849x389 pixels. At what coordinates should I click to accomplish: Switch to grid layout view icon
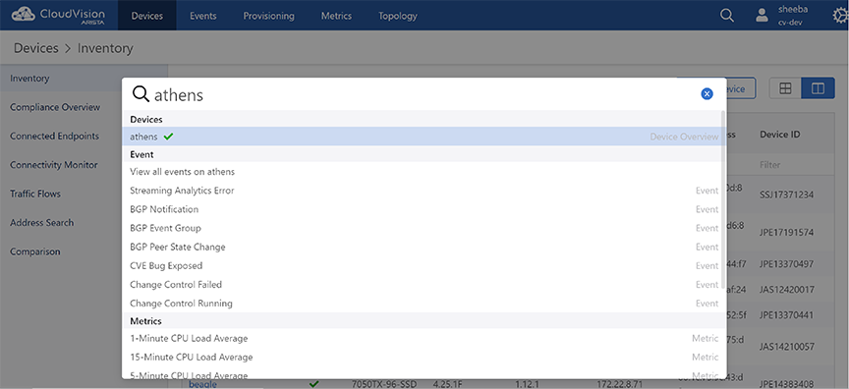(785, 88)
